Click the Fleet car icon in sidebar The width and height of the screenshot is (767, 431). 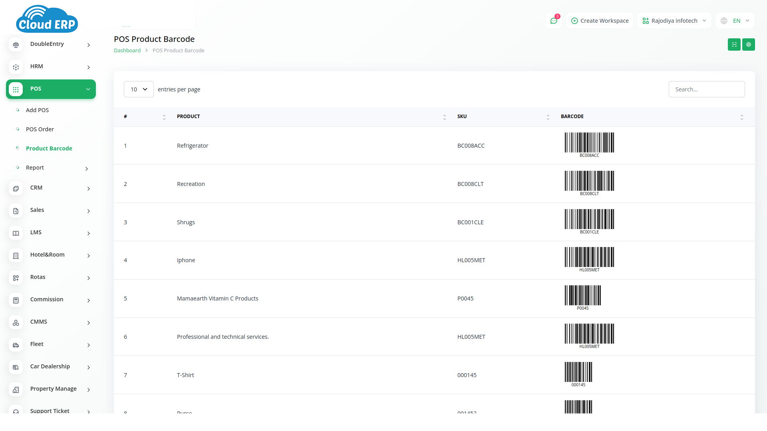click(16, 345)
